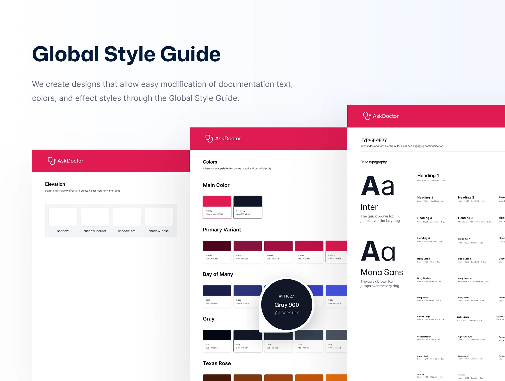Click the stethoscope logo icon in Colors panel
The image size is (505, 381).
click(209, 138)
